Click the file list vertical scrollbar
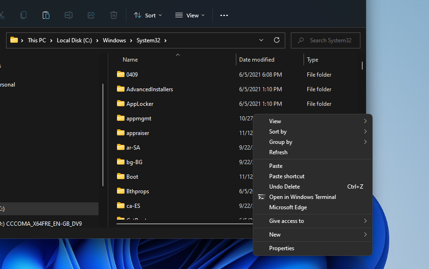429x269 pixels. click(362, 65)
